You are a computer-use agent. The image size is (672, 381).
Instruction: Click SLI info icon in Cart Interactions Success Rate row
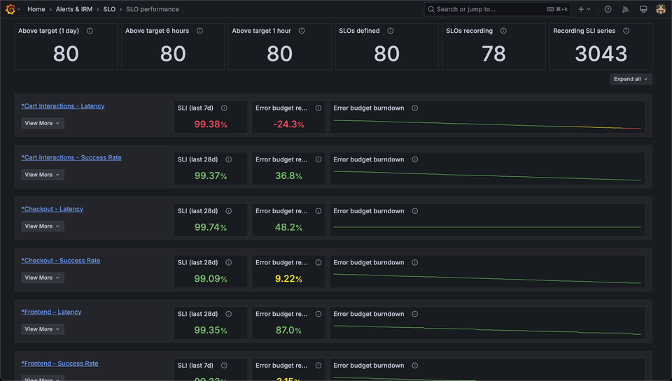(x=229, y=159)
